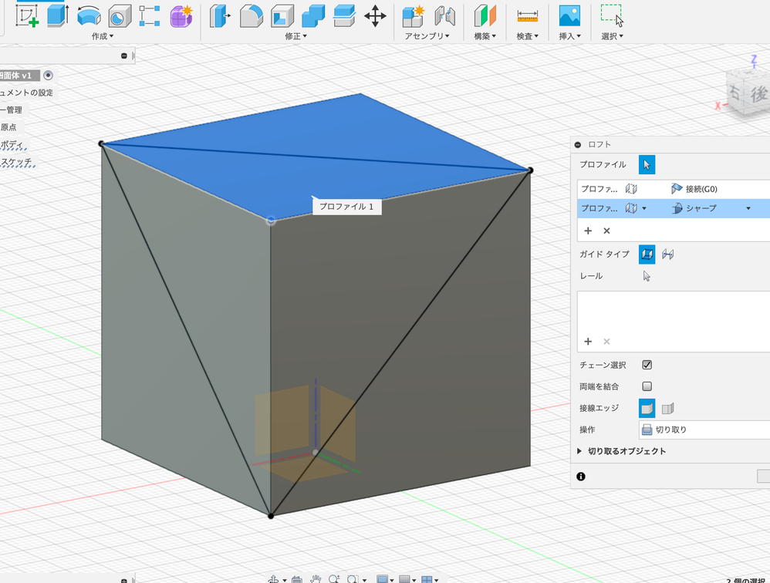Toggle the radio button beside document name
The height and width of the screenshot is (583, 770).
[49, 76]
